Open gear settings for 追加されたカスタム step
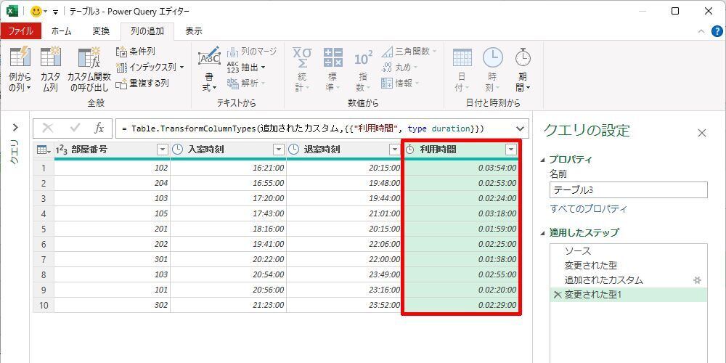Image resolution: width=726 pixels, height=363 pixels. pyautogui.click(x=697, y=280)
